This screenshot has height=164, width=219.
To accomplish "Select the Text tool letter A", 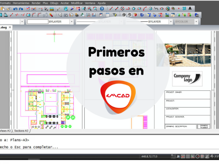I will [190, 8].
